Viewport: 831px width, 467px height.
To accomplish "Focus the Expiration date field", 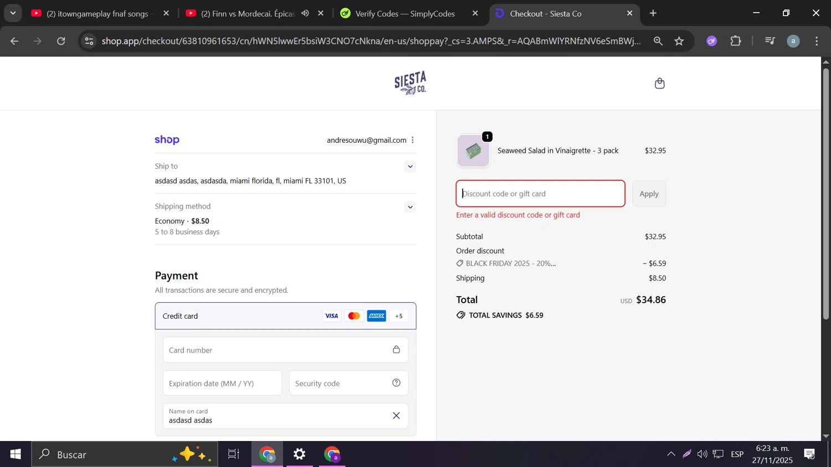I will pos(222,383).
